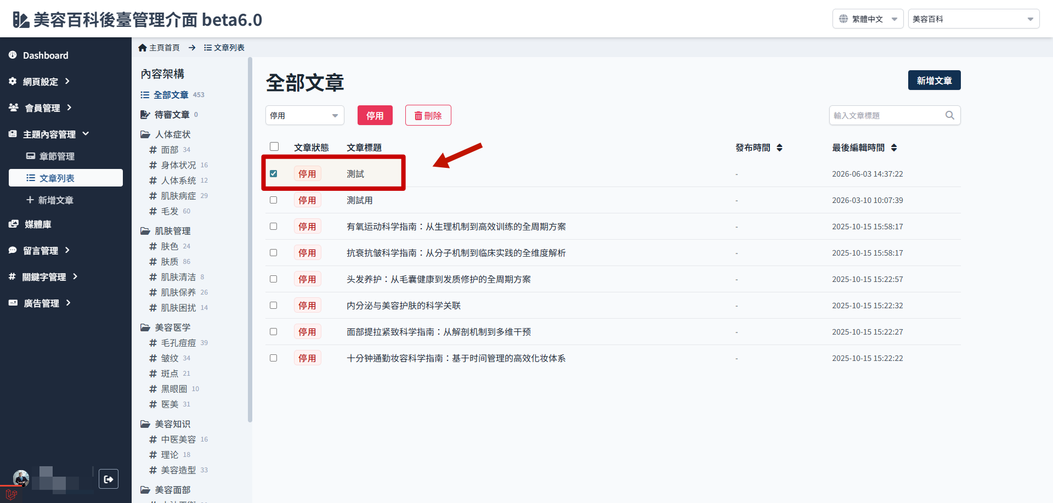Select 肌肤清洁 category in tree
Viewport: 1053px width, 503px height.
click(x=178, y=277)
